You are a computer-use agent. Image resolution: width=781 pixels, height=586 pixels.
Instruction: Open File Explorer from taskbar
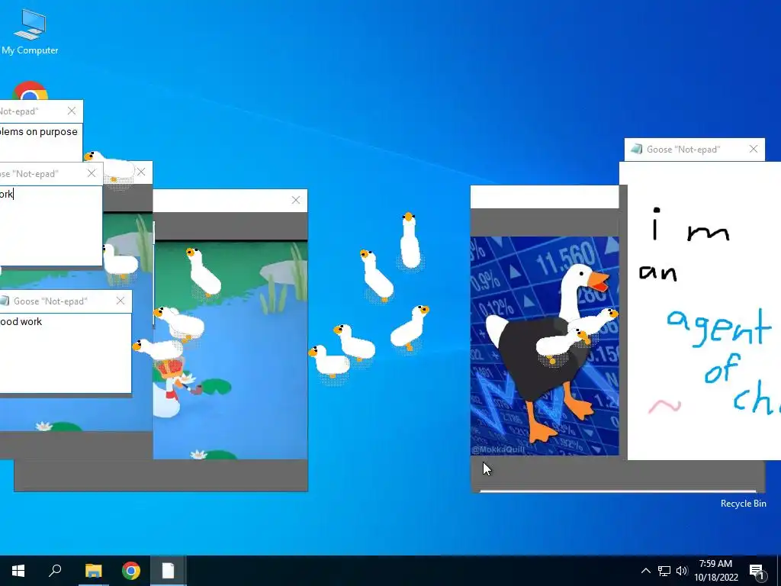93,571
